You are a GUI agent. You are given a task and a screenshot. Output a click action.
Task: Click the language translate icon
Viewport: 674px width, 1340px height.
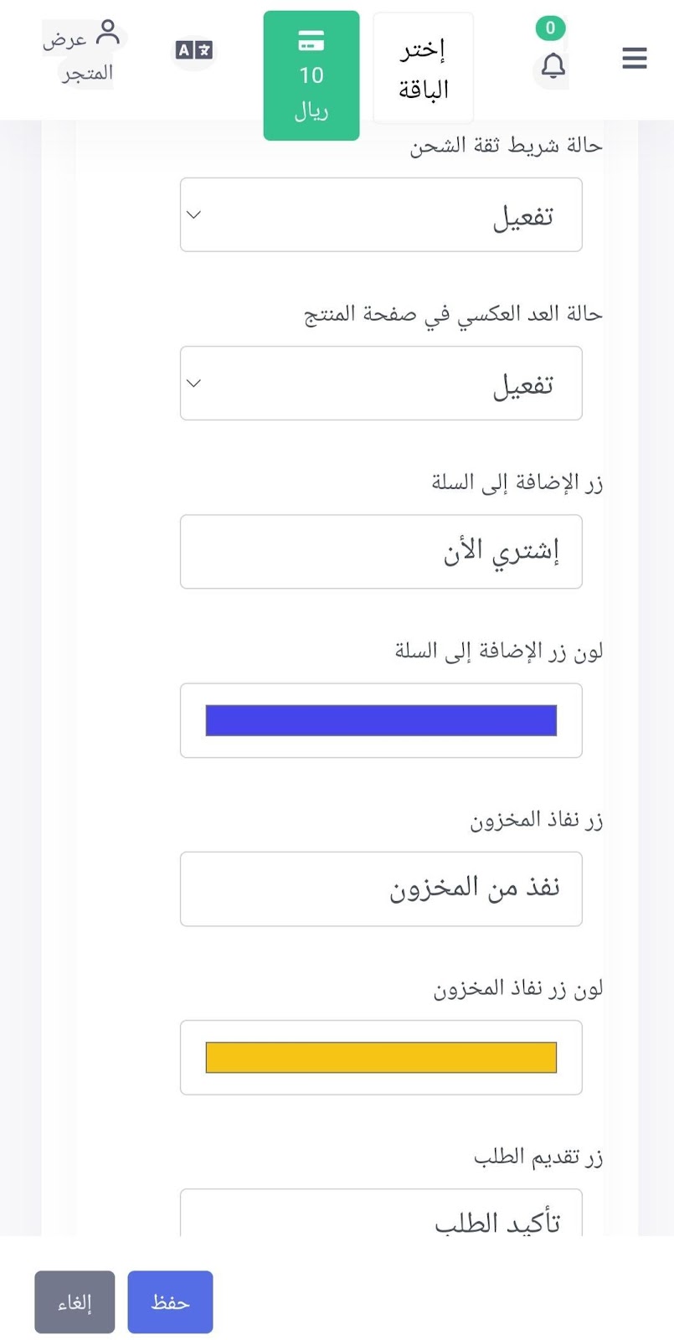(x=194, y=50)
